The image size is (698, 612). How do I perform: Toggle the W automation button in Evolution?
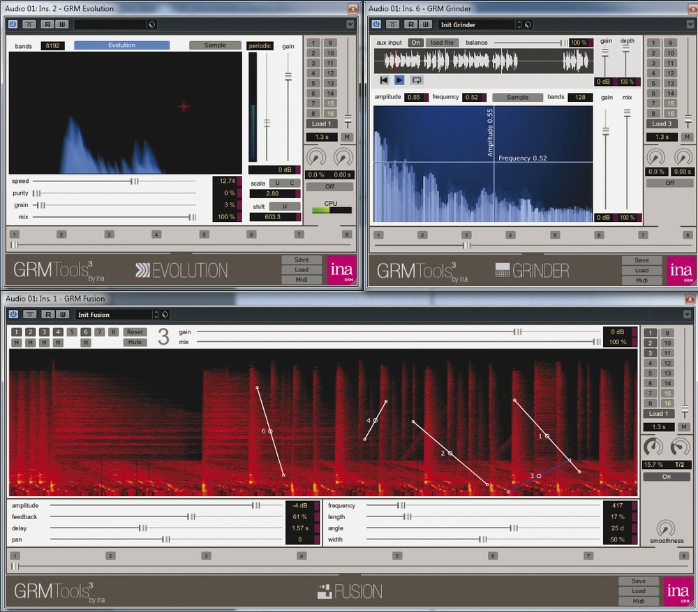click(x=62, y=24)
